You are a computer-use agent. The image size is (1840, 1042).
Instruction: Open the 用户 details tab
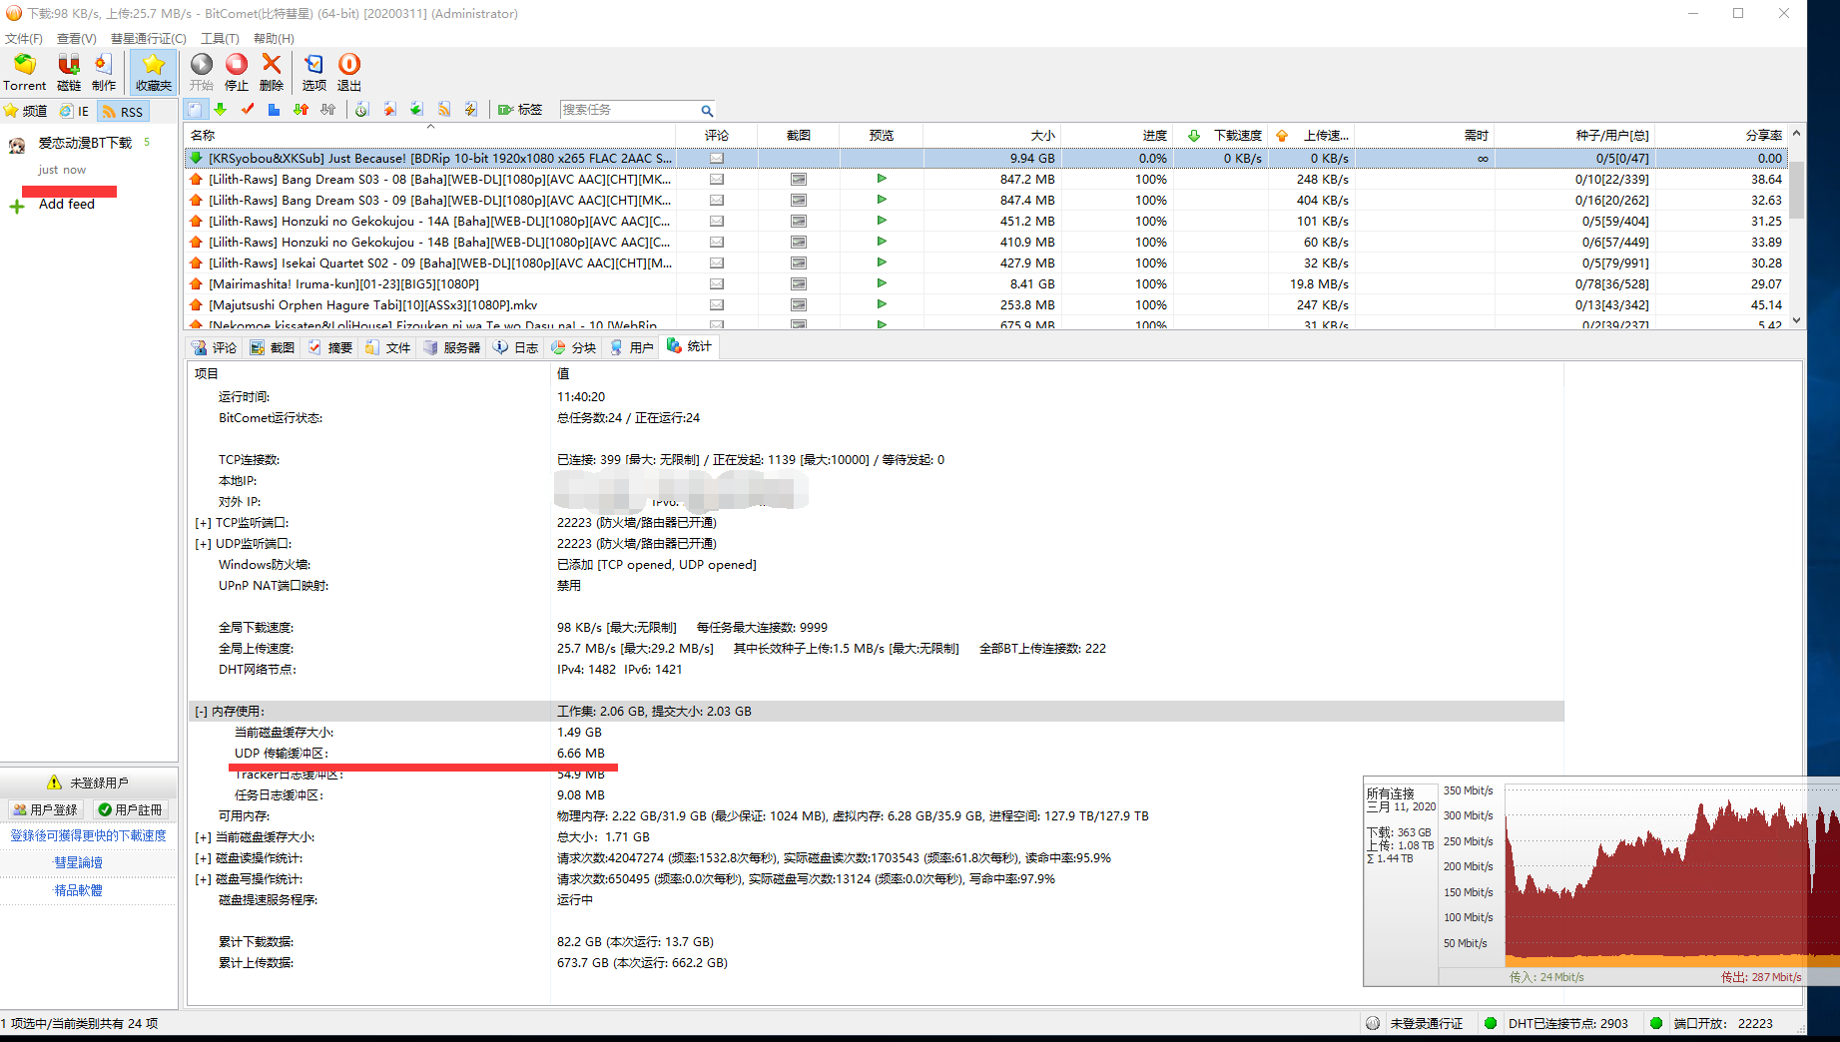coord(632,347)
